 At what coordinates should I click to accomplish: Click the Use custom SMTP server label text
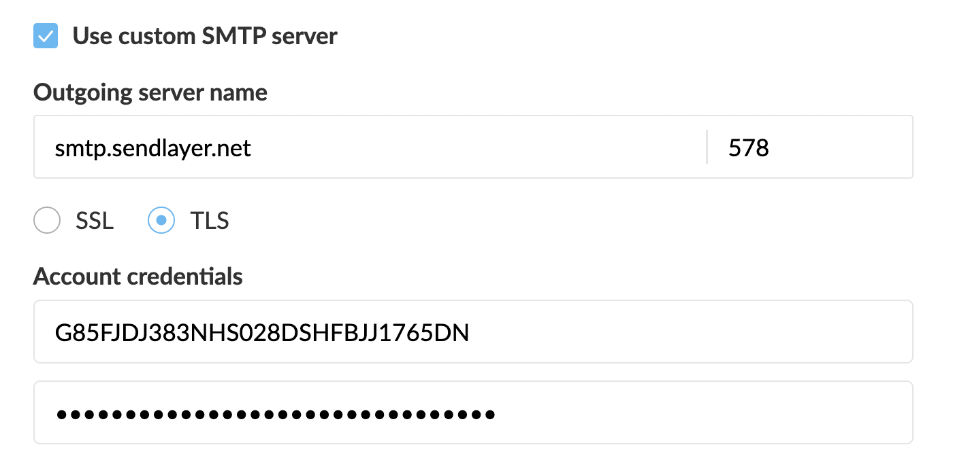click(x=204, y=36)
